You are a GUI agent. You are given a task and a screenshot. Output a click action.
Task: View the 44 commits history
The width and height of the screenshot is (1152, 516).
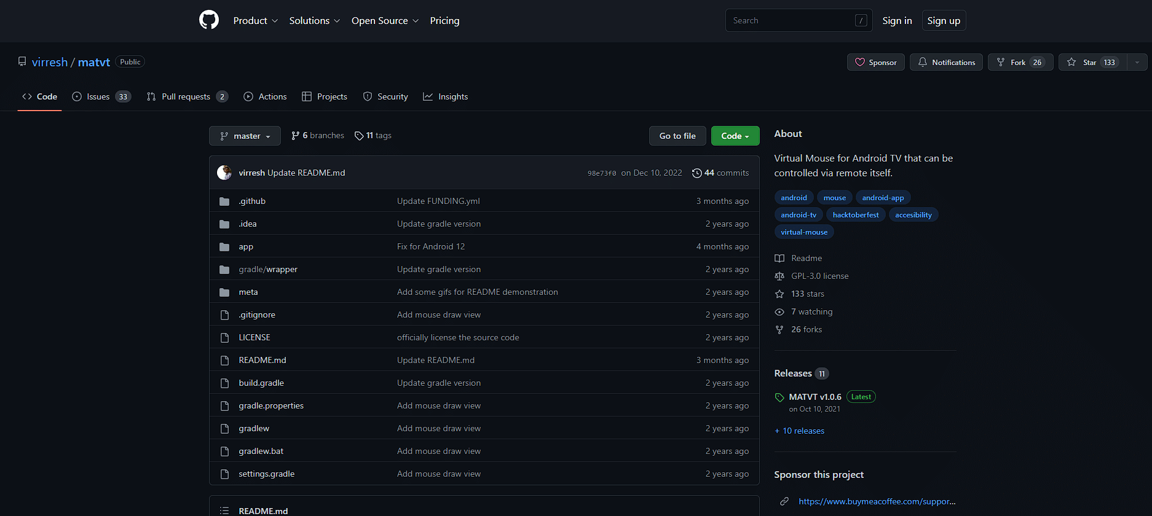(x=720, y=173)
